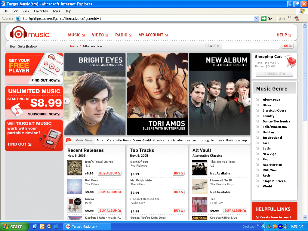308x231 pixels.
Task: Click the page icon in address bar
Action: click(x=18, y=18)
